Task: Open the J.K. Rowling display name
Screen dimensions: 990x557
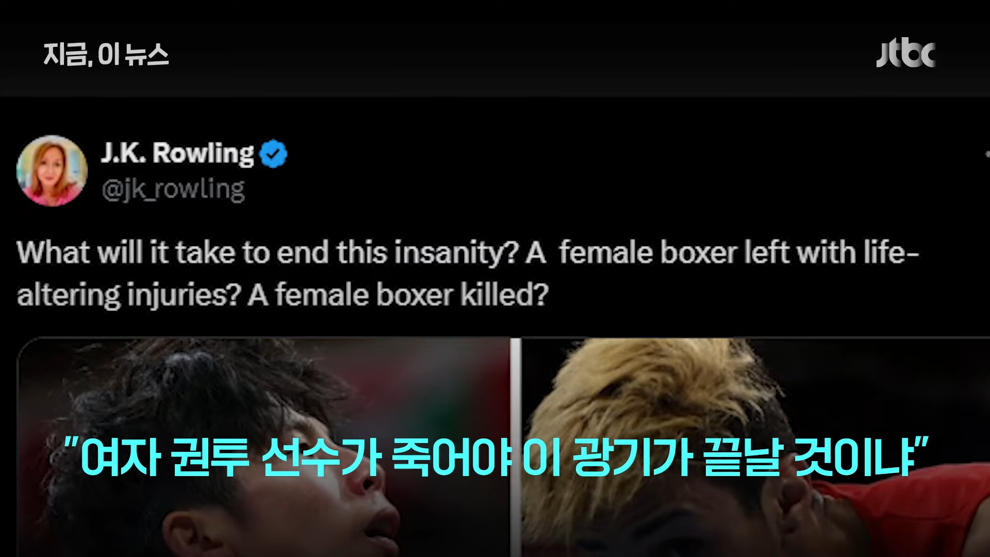Action: [177, 153]
